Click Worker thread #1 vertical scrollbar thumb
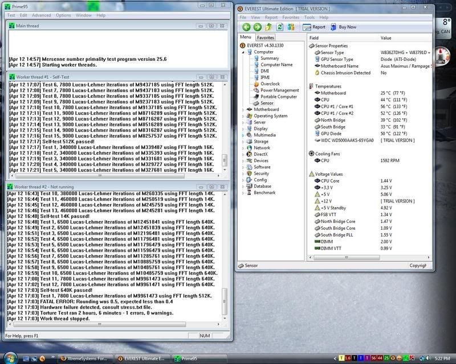 225,160
